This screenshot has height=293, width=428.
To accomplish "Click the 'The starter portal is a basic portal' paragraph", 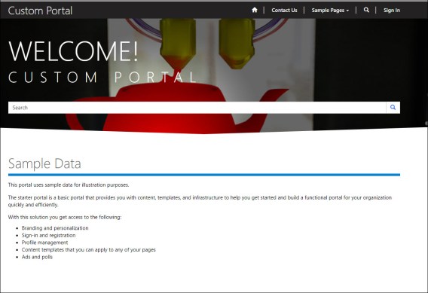I will pyautogui.click(x=200, y=201).
